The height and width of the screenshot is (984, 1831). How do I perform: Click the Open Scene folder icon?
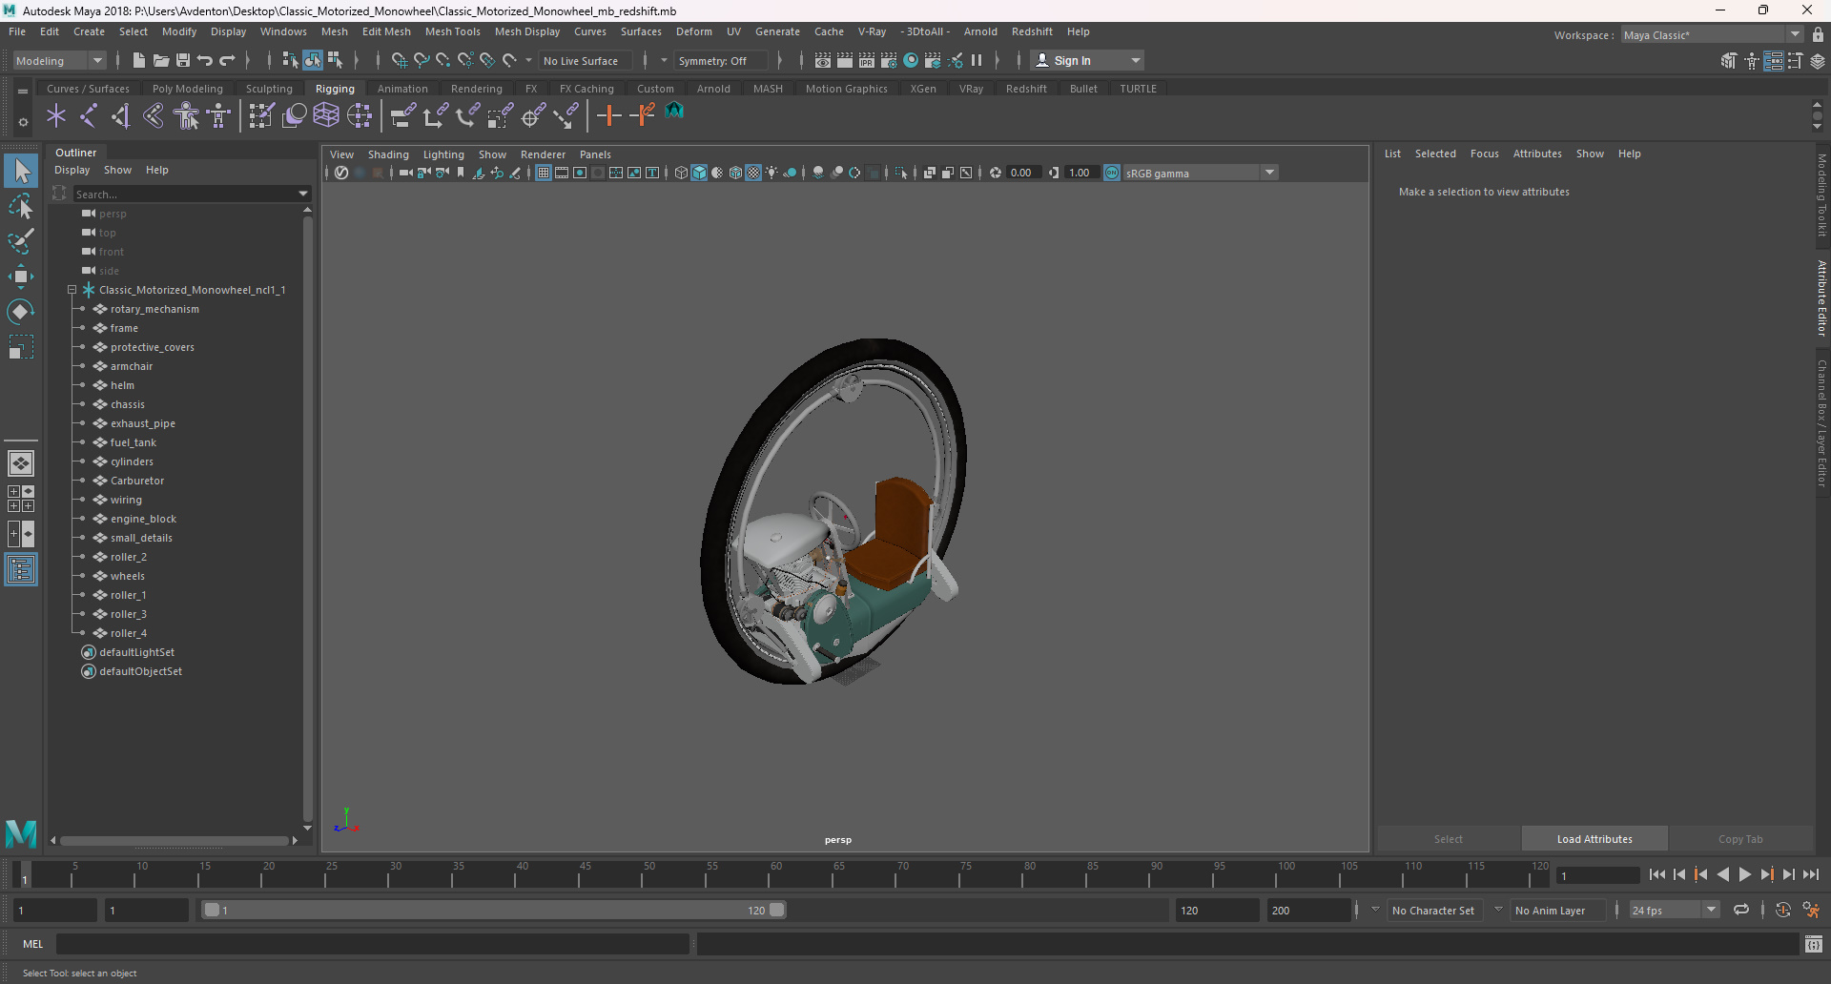(161, 60)
